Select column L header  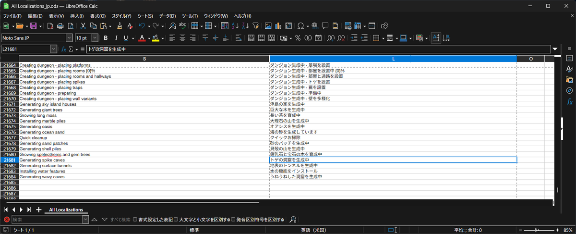(393, 59)
